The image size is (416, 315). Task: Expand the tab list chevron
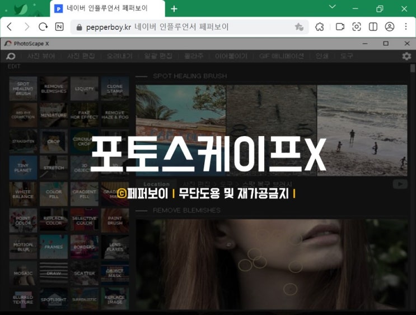pos(332,7)
